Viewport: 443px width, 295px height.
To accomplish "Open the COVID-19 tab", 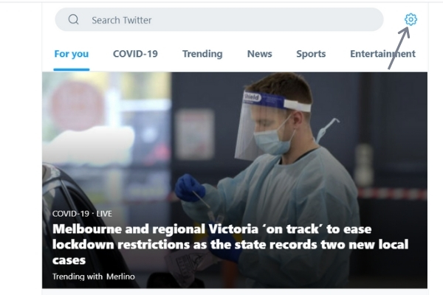I will pos(135,54).
